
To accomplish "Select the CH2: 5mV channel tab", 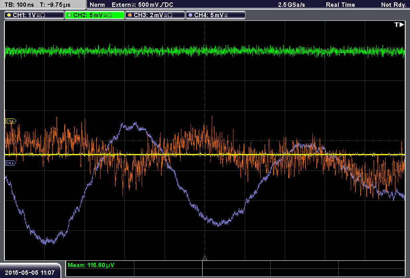I will [x=94, y=15].
